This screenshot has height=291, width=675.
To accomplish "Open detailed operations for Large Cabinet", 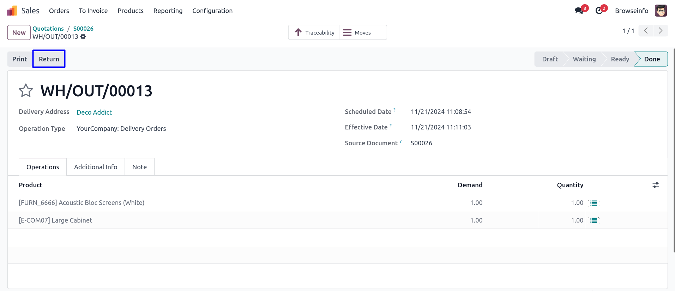I will click(594, 220).
